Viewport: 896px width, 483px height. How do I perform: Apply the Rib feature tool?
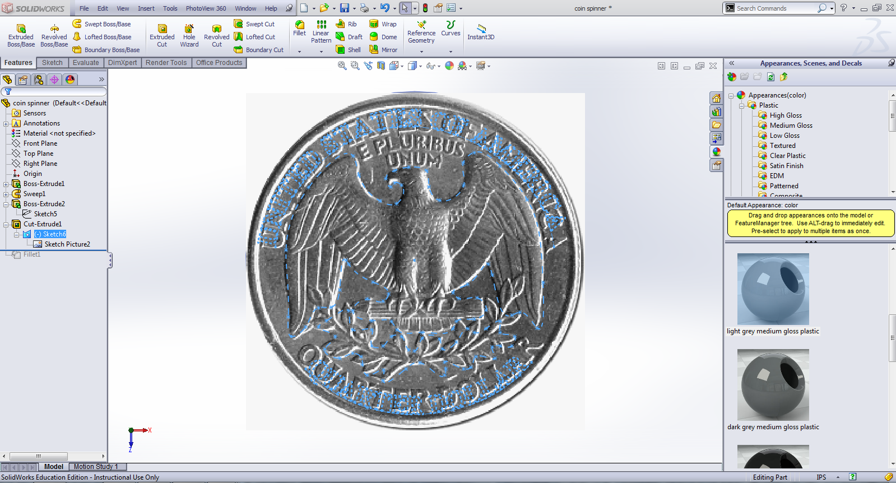coord(346,24)
